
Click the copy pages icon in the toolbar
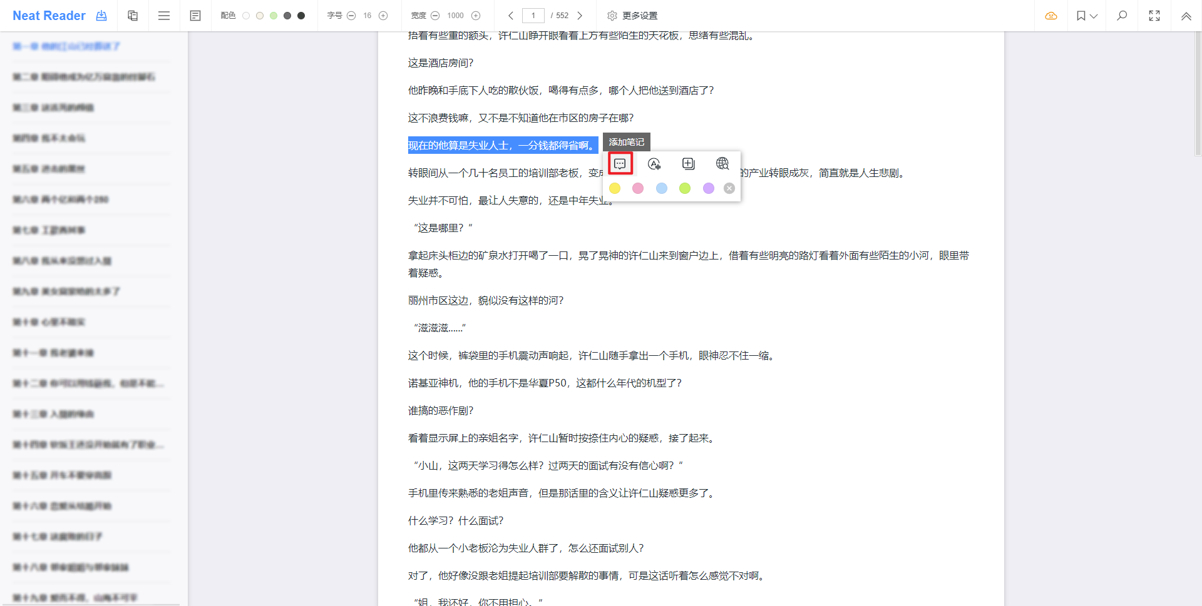coord(132,15)
